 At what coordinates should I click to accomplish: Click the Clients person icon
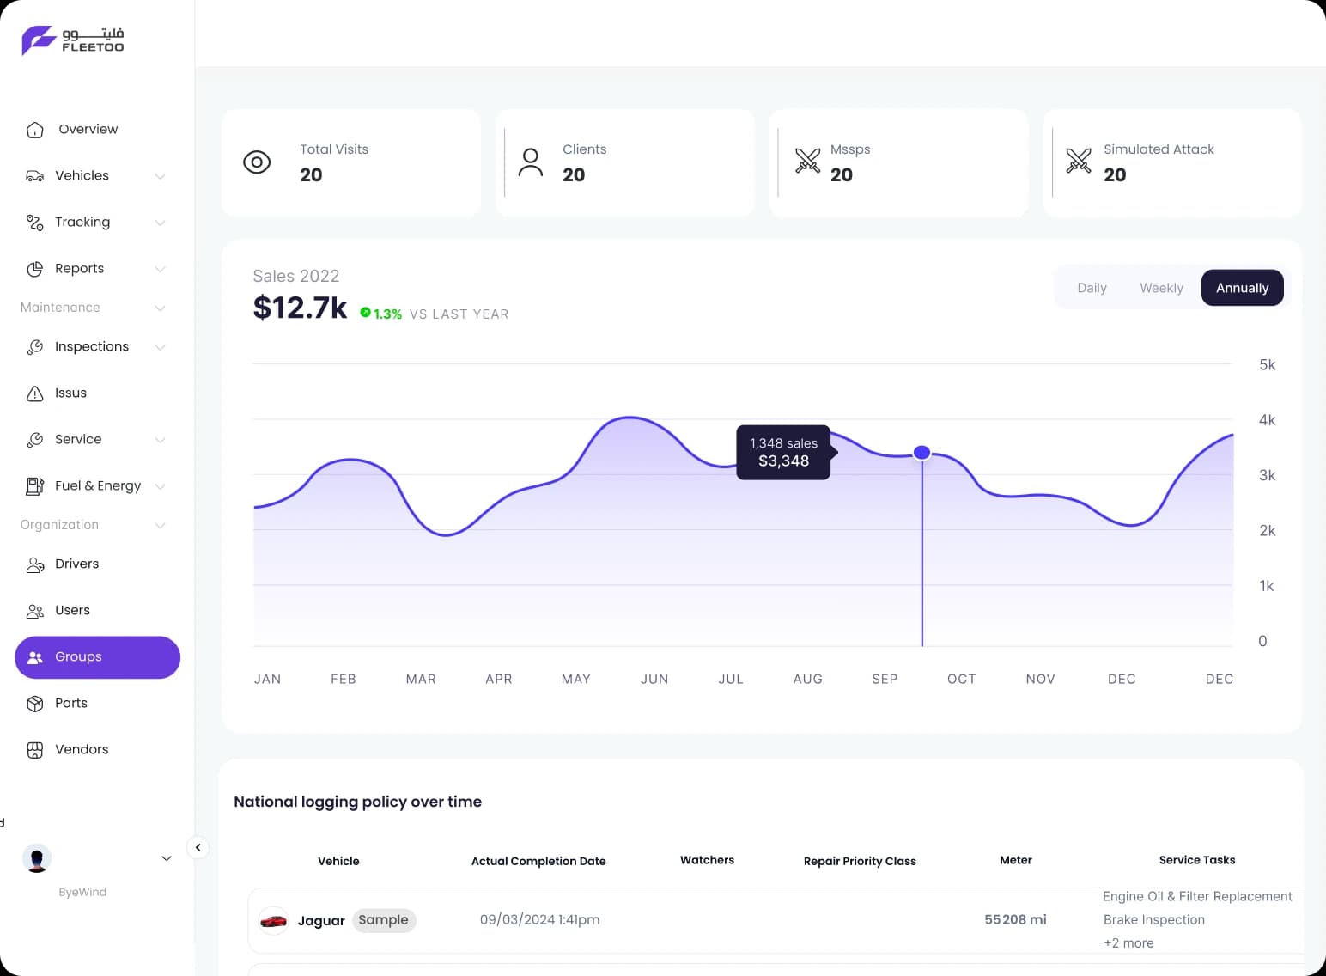pyautogui.click(x=531, y=162)
